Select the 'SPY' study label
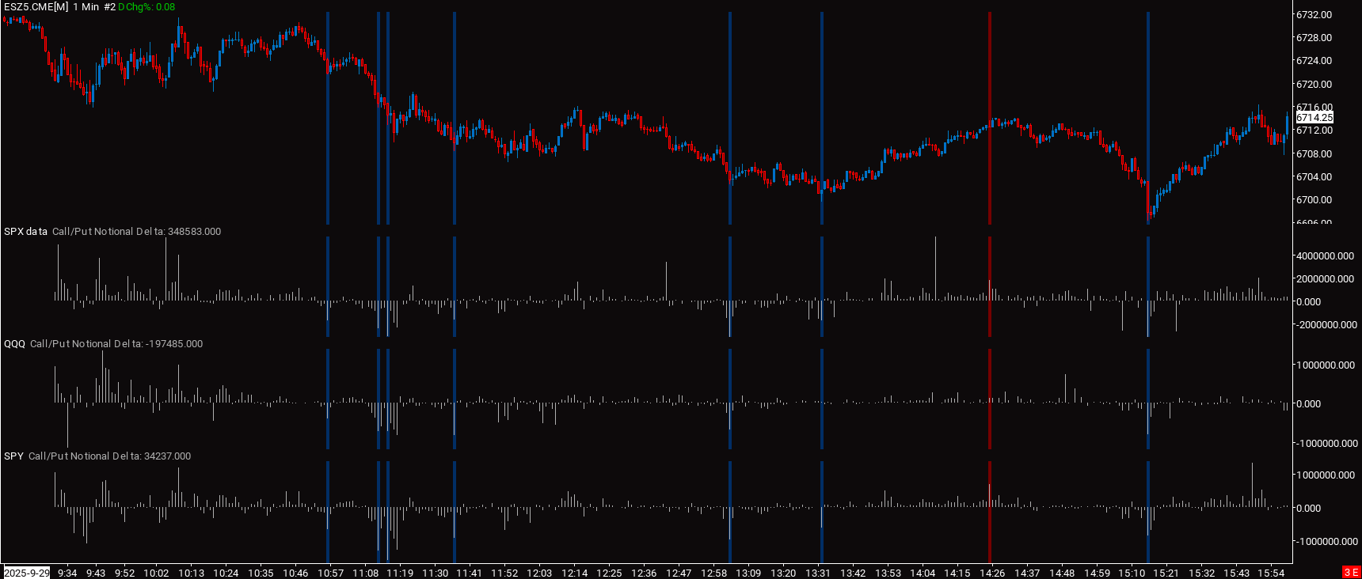 (13, 456)
